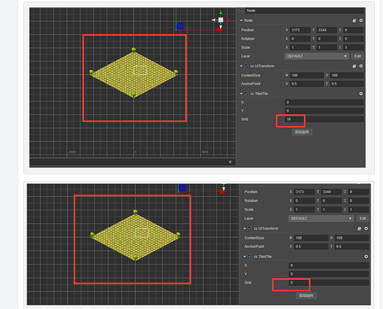
Task: Collapse the Node section arrow in upper screenshot
Action: [x=242, y=20]
